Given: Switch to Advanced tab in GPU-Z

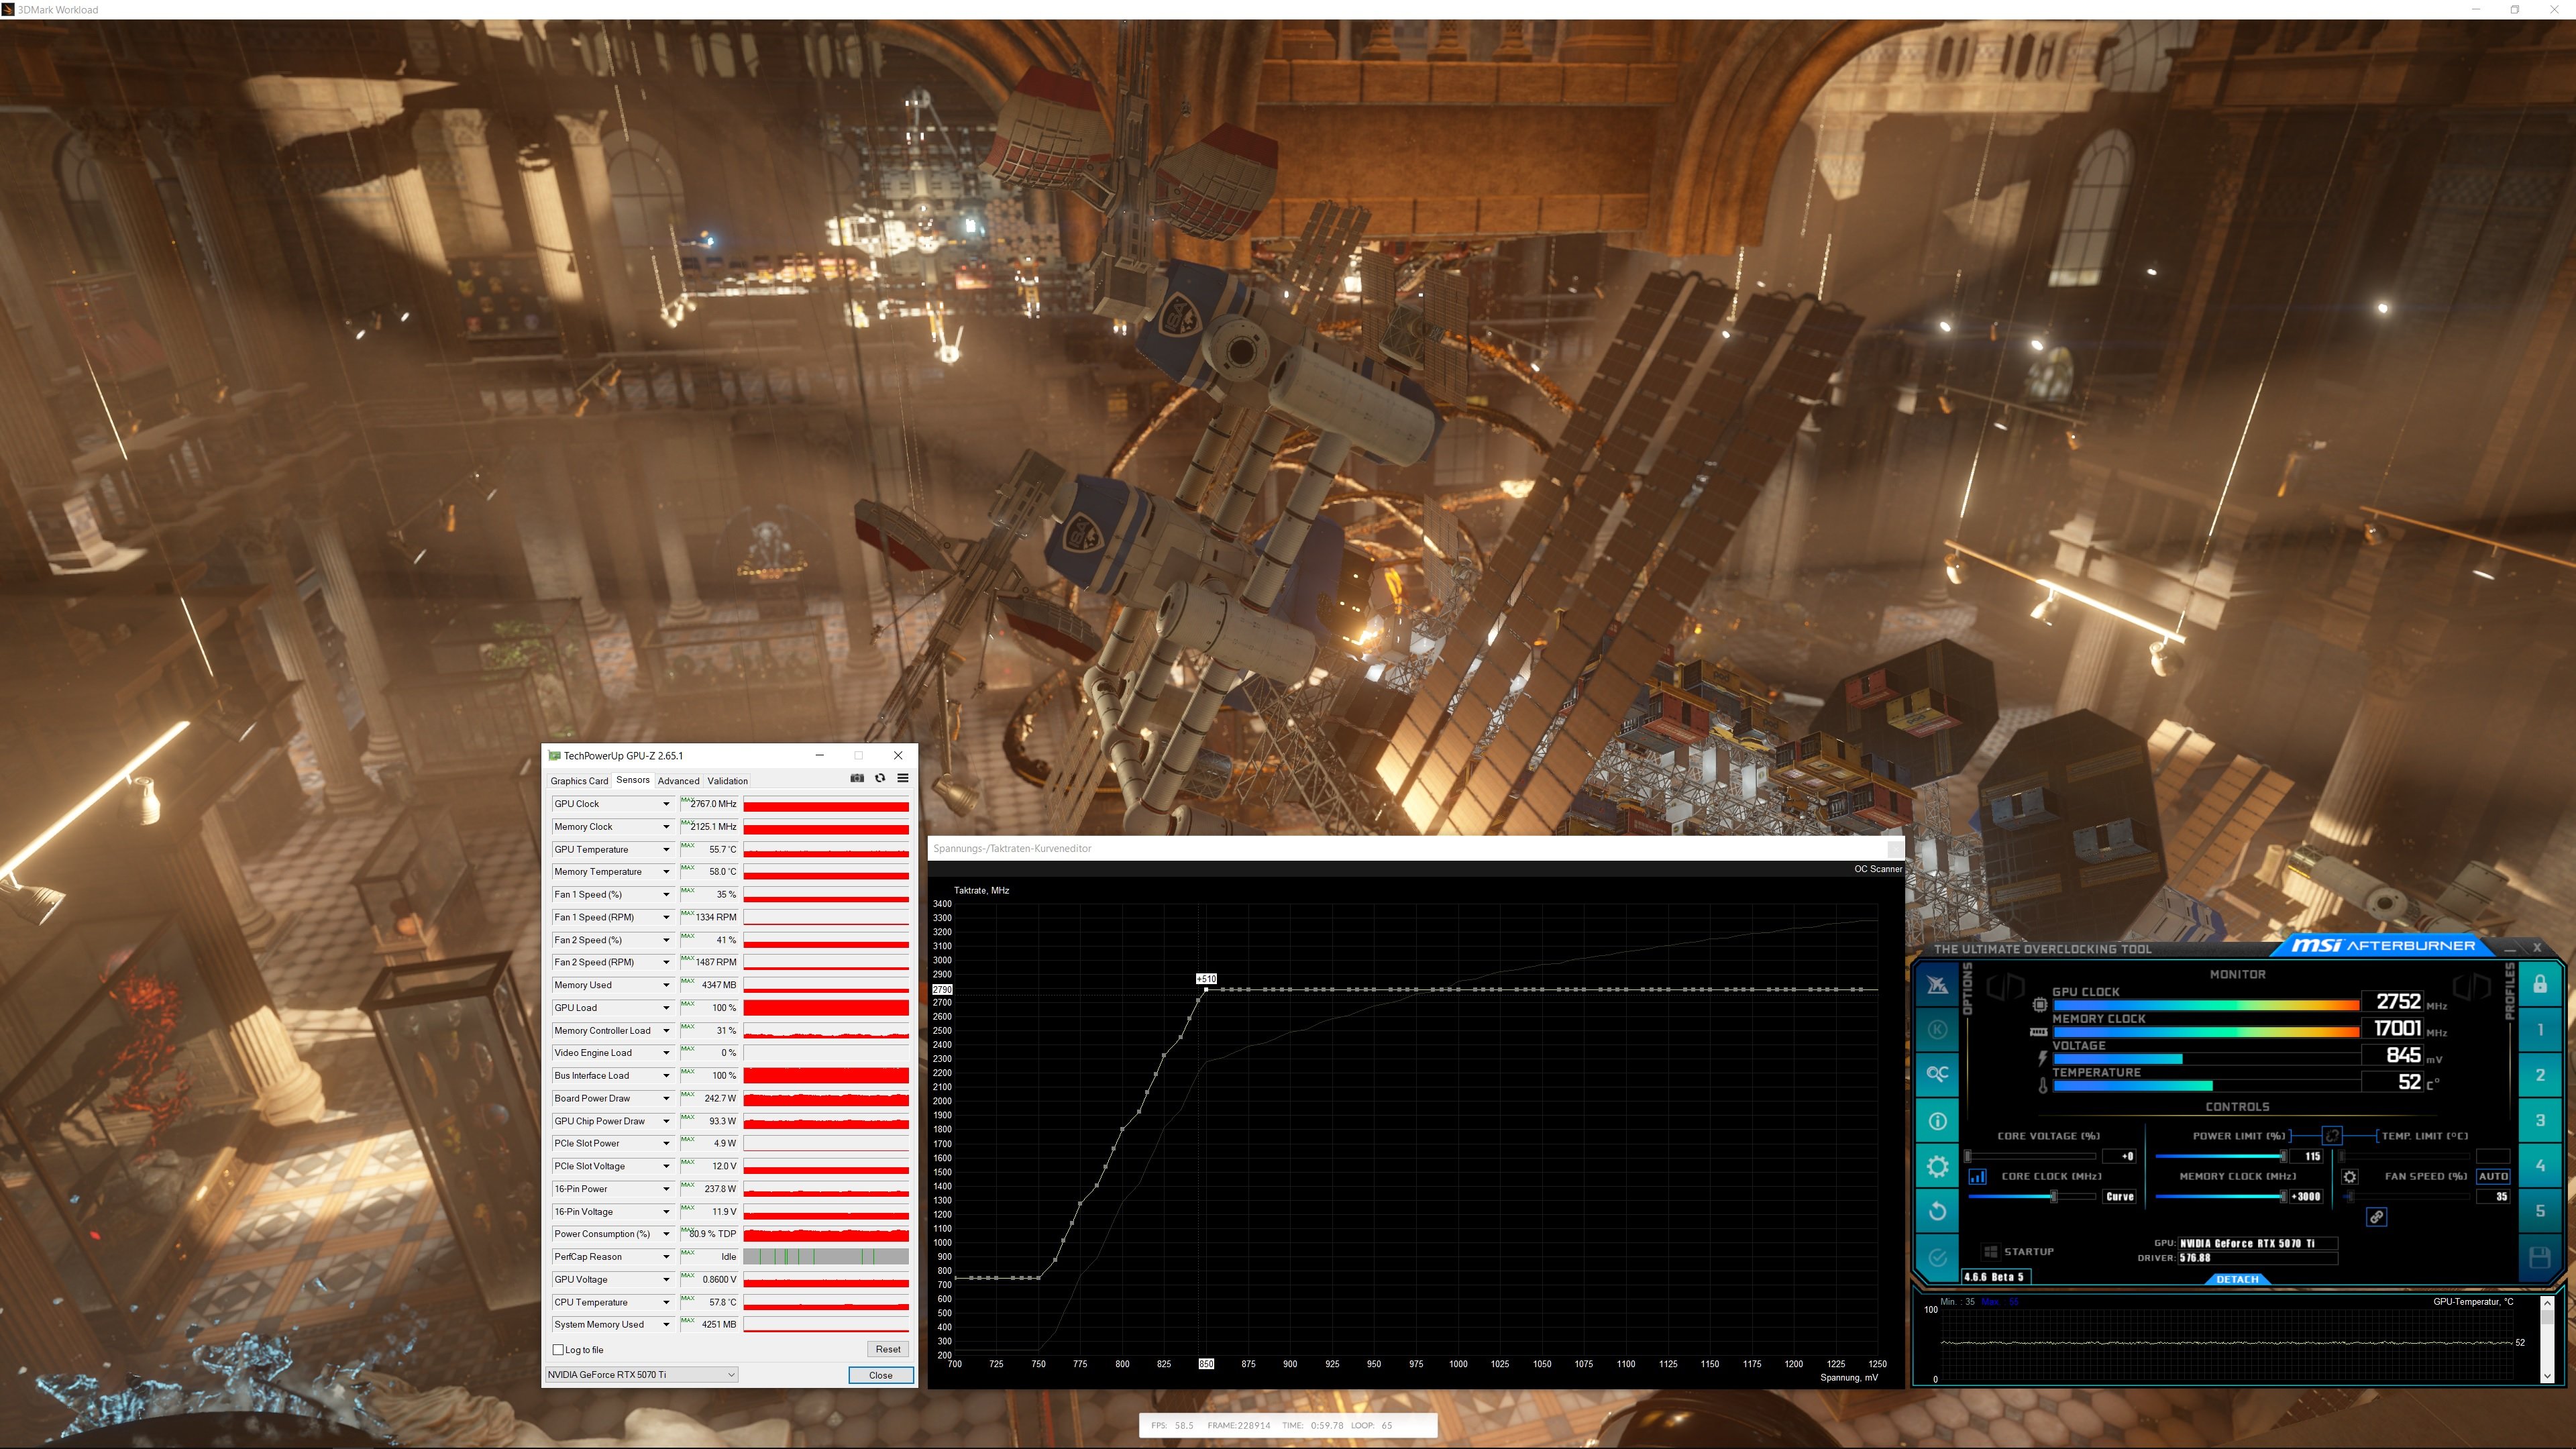Looking at the screenshot, I should [678, 781].
